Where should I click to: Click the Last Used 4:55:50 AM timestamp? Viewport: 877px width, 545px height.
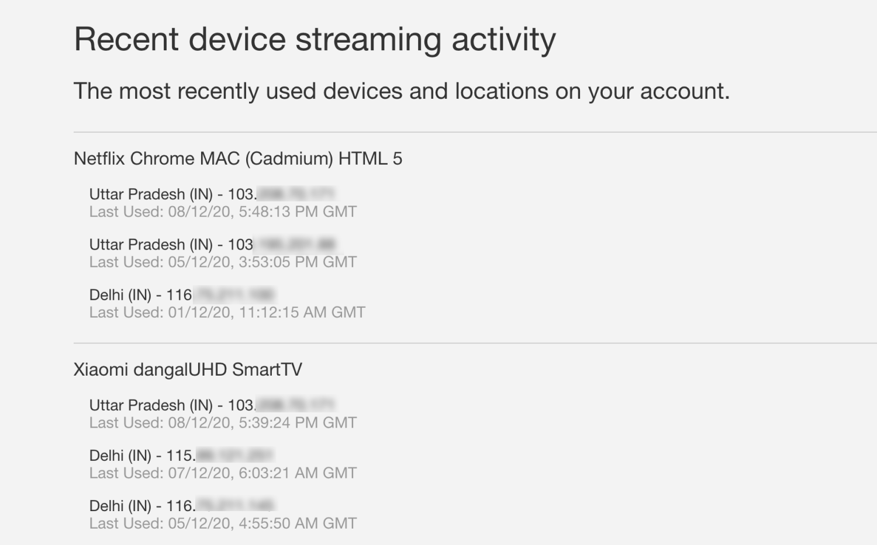point(223,523)
